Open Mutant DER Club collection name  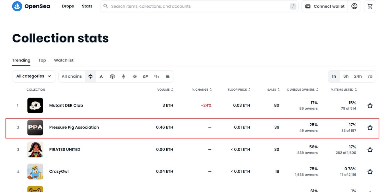coord(66,106)
